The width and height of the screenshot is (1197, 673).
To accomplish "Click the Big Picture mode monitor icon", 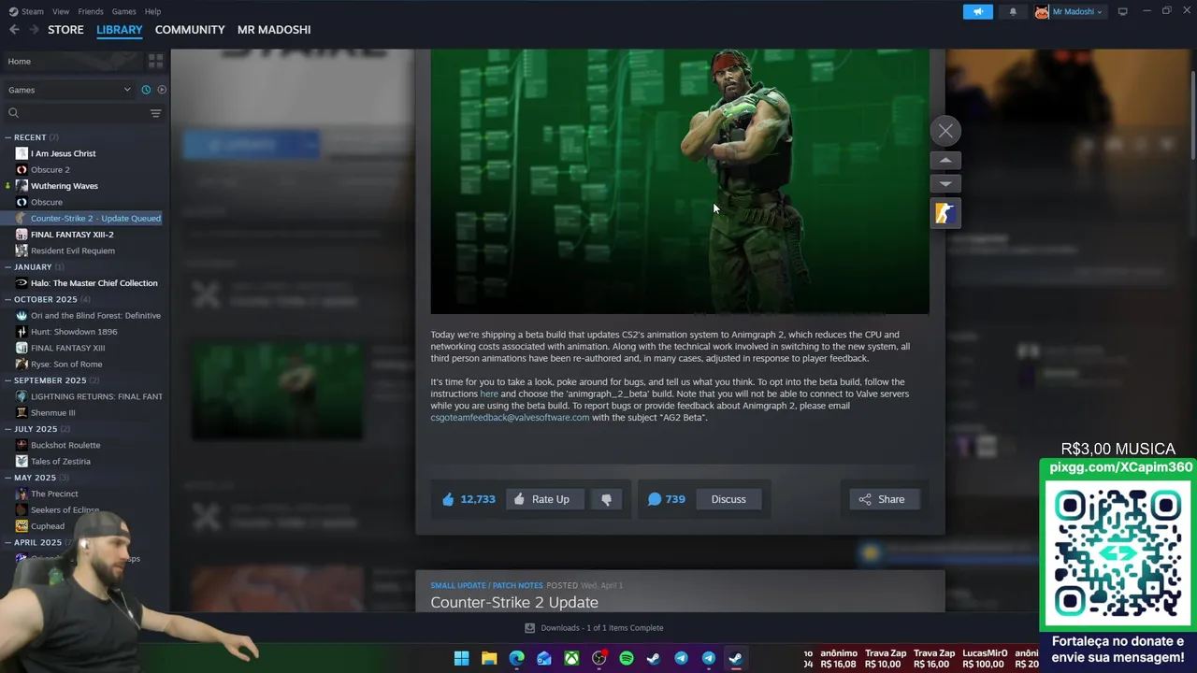I will pos(1122,11).
